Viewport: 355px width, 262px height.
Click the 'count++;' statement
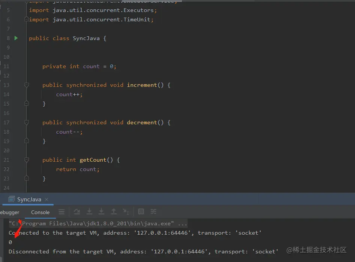point(69,94)
